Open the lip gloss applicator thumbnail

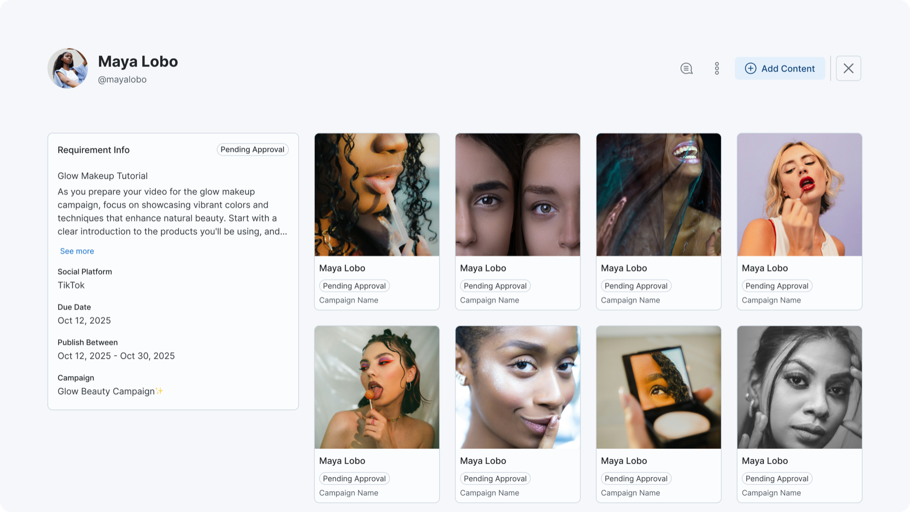[x=377, y=195]
